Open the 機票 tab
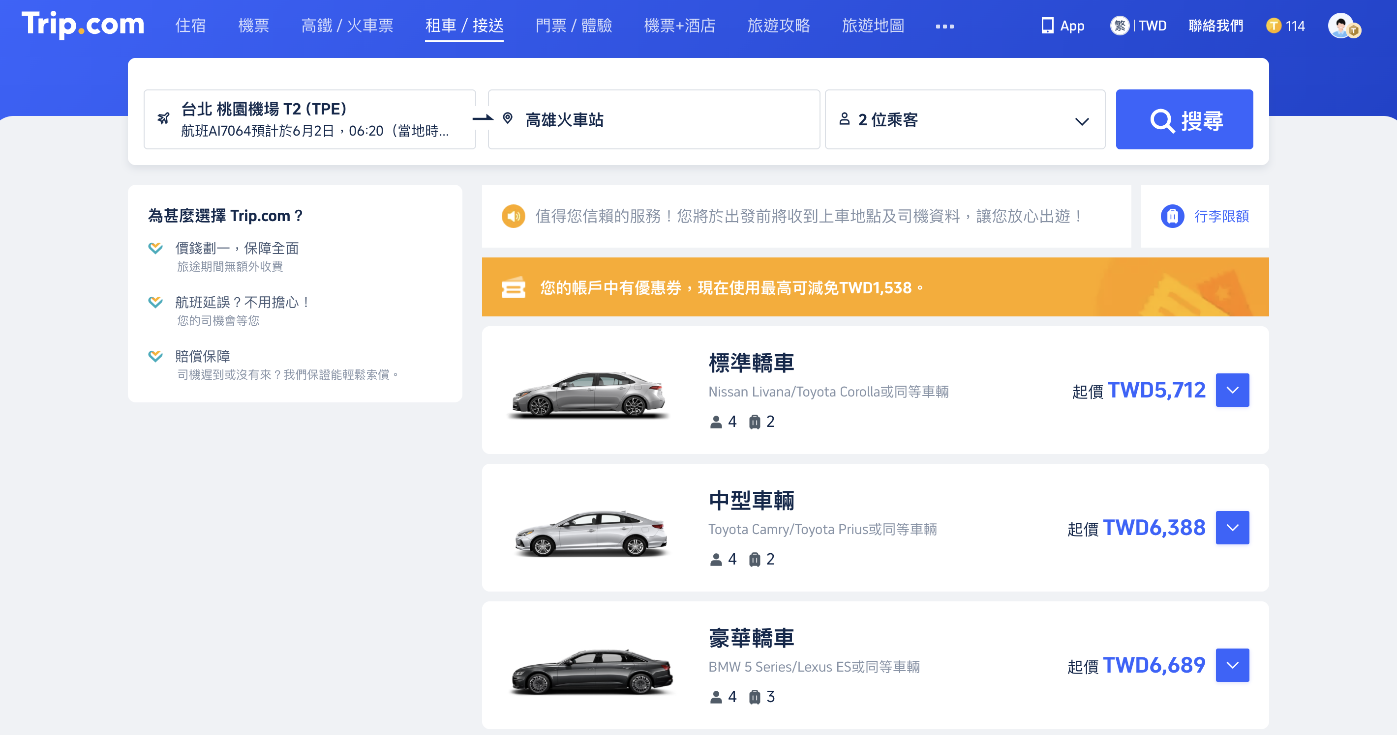This screenshot has height=735, width=1397. 253,26
